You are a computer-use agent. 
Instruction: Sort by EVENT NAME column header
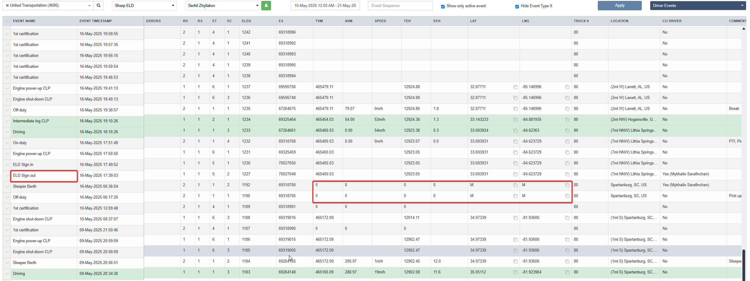(24, 21)
